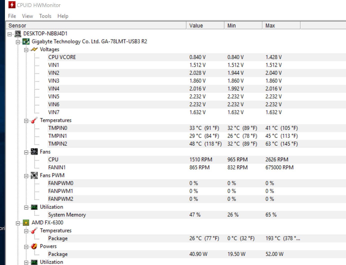346x265 pixels.
Task: Open the File menu
Action: (x=12, y=16)
